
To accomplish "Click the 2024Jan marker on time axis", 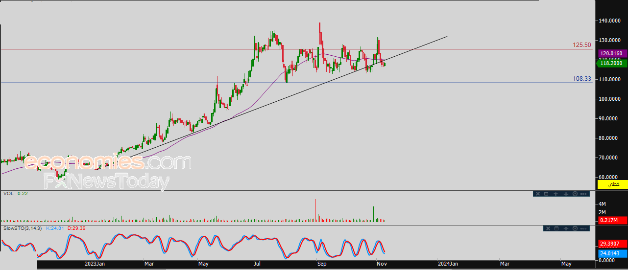I will click(447, 264).
